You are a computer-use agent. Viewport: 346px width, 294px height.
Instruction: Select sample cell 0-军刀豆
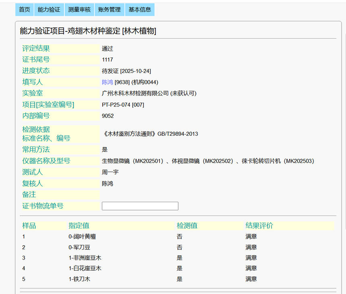[x=79, y=247]
